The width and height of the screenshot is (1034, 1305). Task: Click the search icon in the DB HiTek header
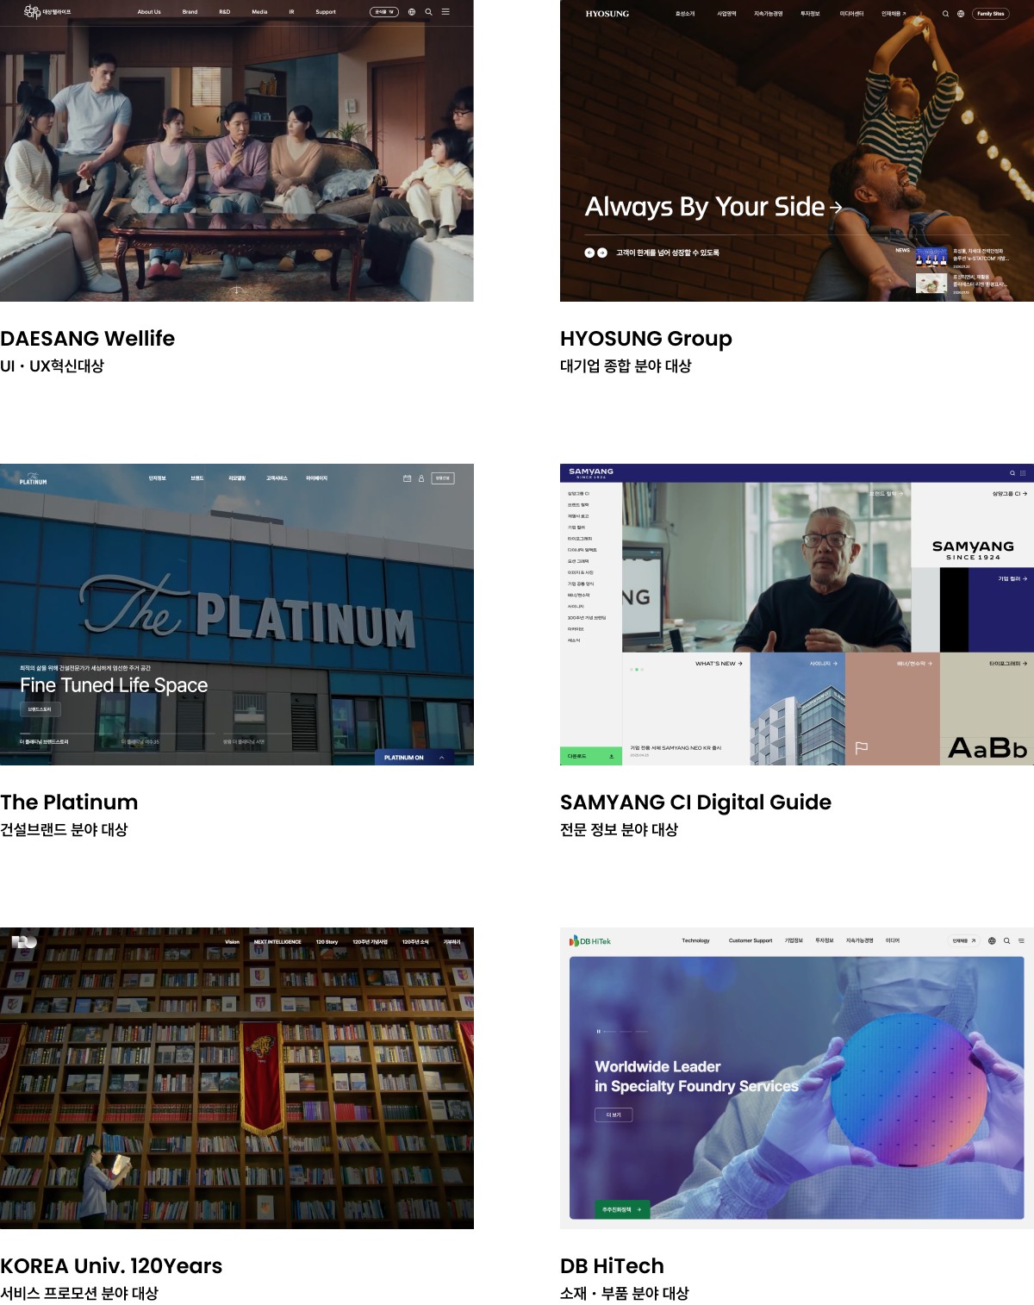[1006, 940]
